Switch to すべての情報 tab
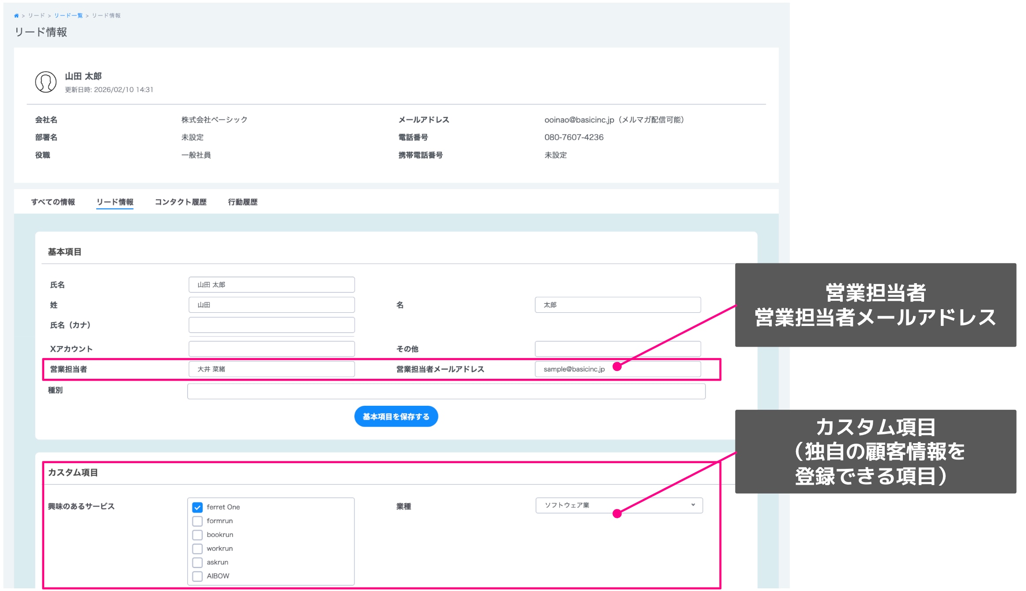The height and width of the screenshot is (591, 1026). (53, 202)
